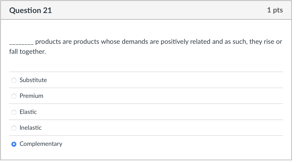Pick the Elastic radio button
The width and height of the screenshot is (296, 163).
pos(14,112)
